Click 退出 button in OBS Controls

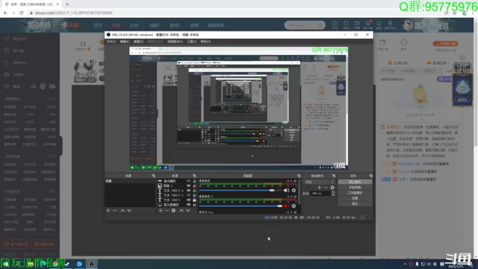coord(355,204)
